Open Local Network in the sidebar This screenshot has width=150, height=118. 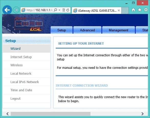point(27,74)
